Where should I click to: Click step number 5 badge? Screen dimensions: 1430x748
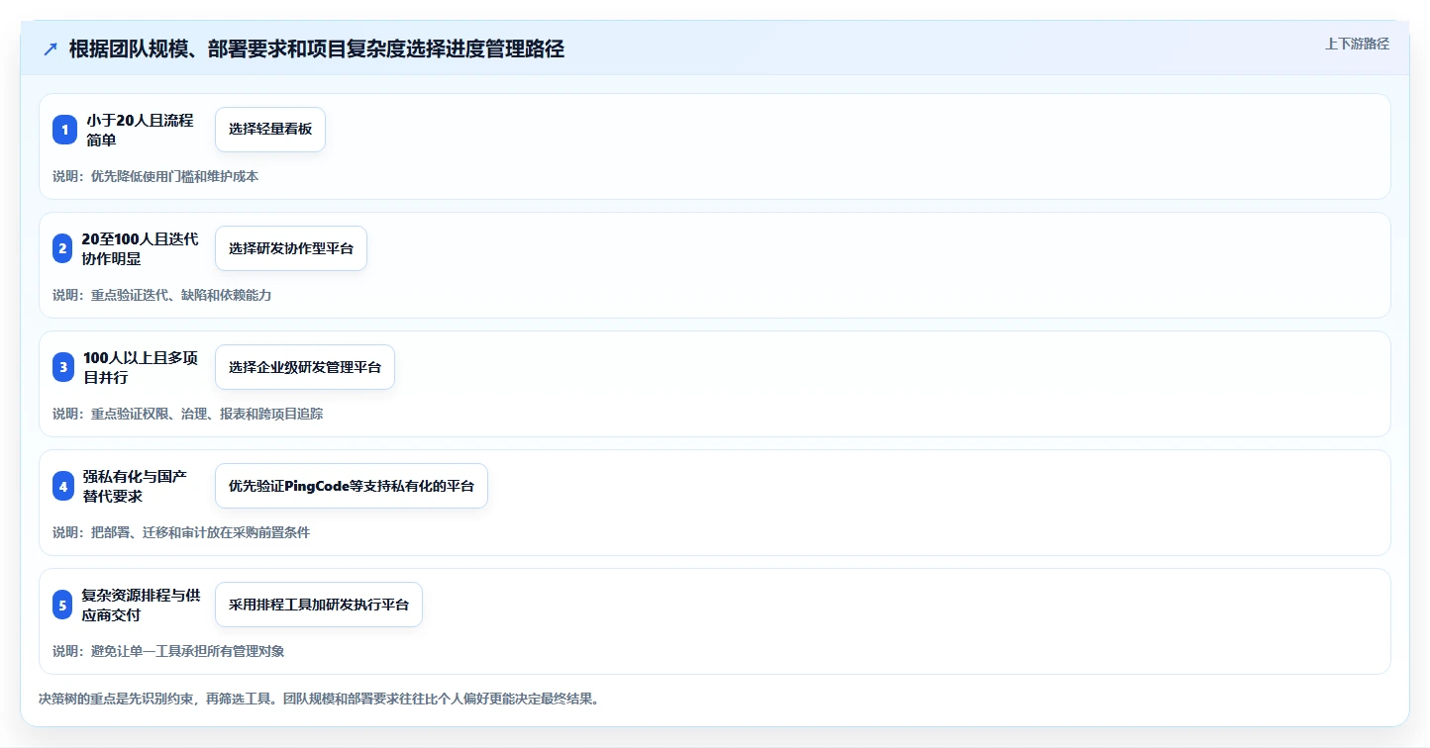[62, 605]
